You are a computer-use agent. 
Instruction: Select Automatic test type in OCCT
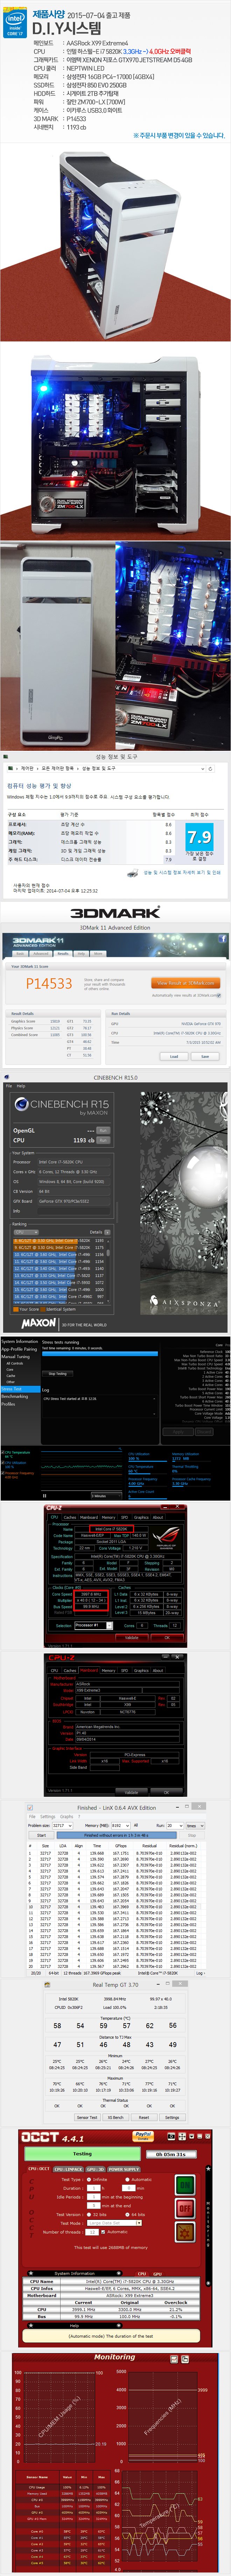pos(127,2180)
